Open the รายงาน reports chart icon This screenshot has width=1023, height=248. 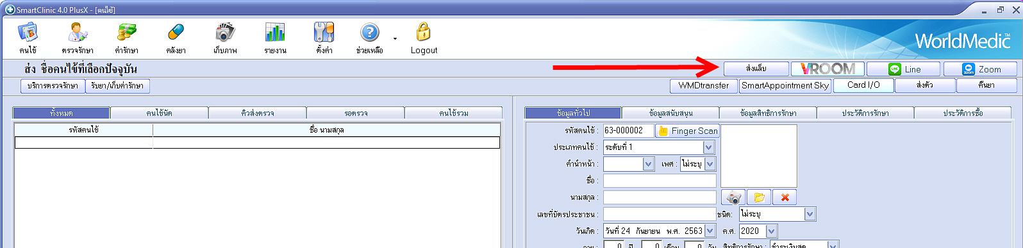pos(275,32)
